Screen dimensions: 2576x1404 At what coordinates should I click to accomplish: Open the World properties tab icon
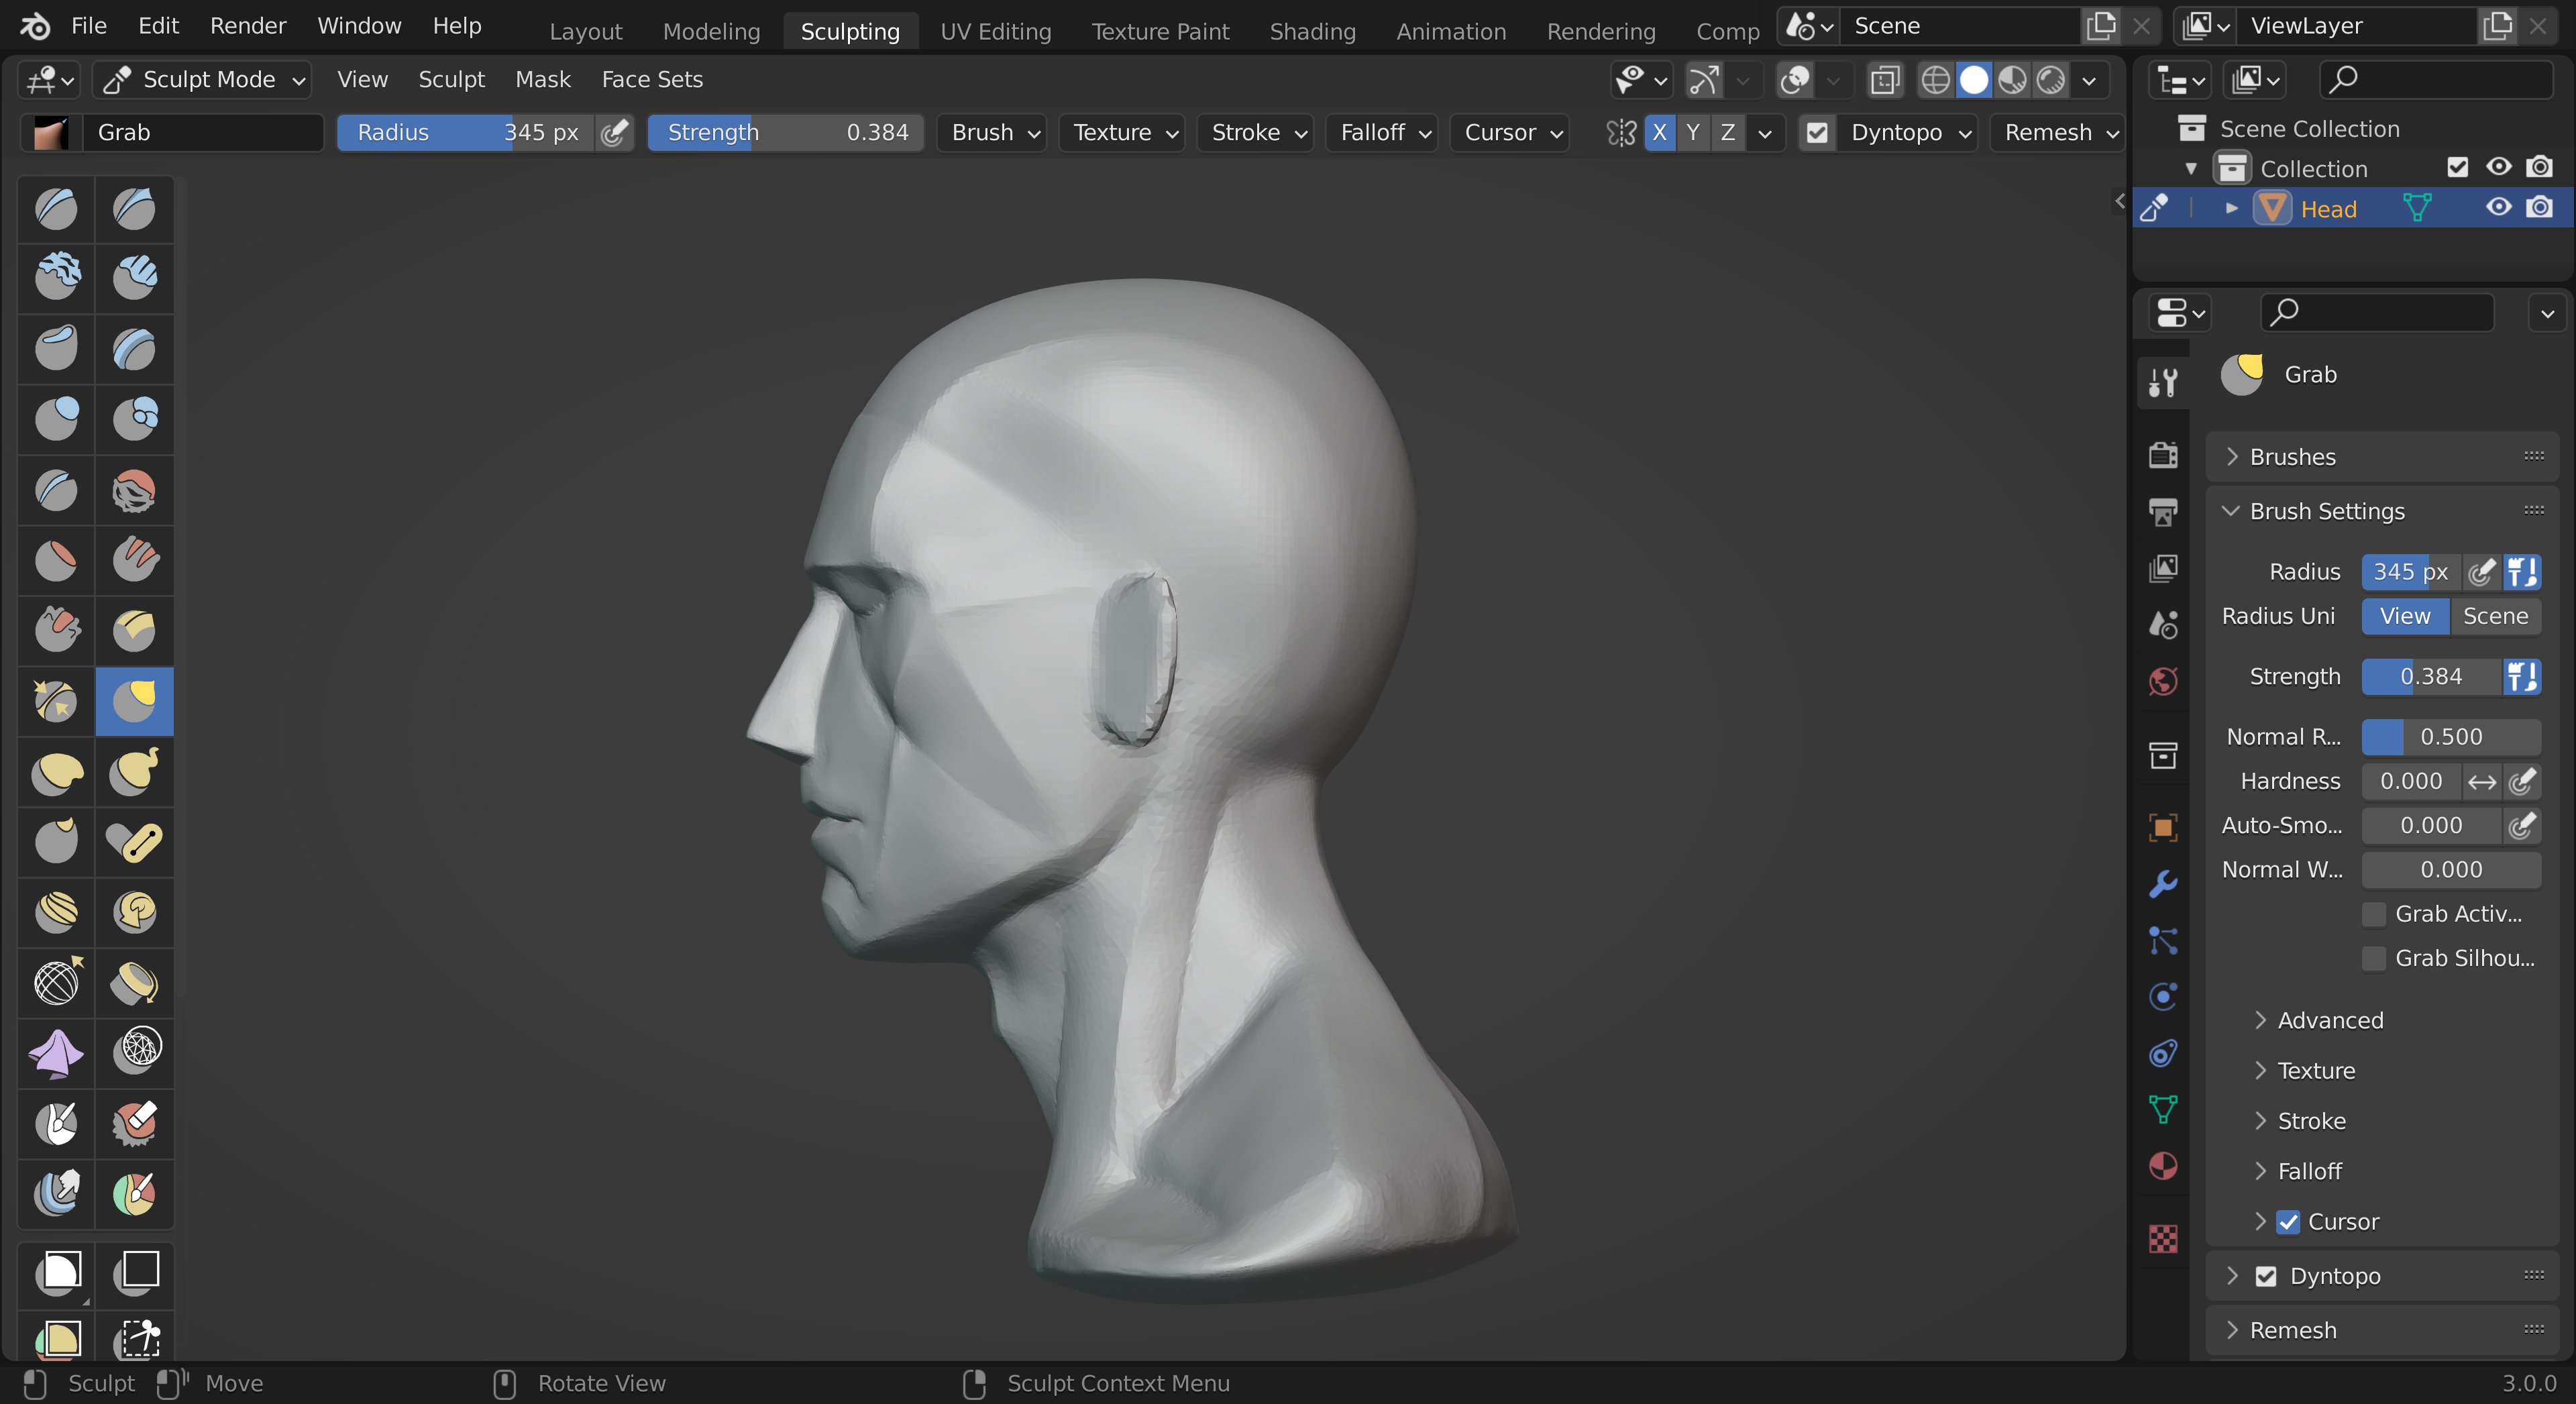point(2163,682)
